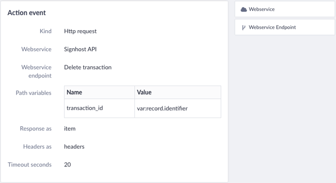The height and width of the screenshot is (183, 336).
Task: Click the Headers as headers value
Action: (74, 146)
